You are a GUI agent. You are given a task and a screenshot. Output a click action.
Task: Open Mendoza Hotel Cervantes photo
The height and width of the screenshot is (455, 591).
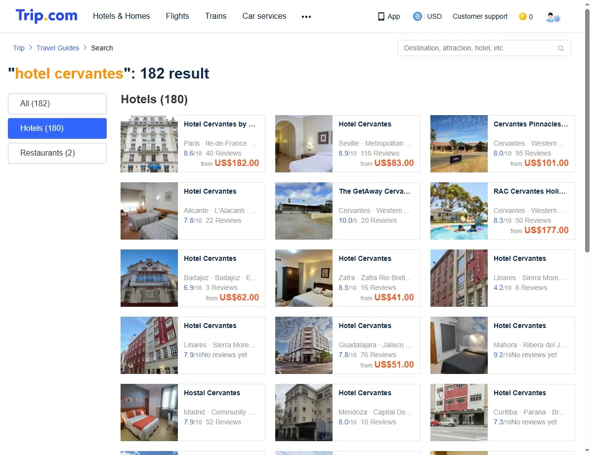pos(304,413)
